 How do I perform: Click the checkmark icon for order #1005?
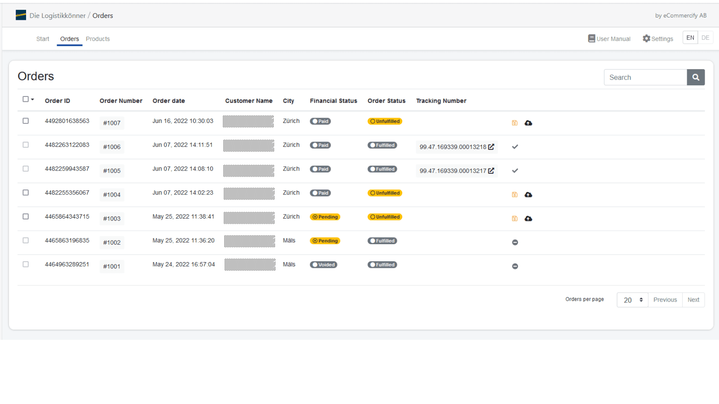point(515,171)
